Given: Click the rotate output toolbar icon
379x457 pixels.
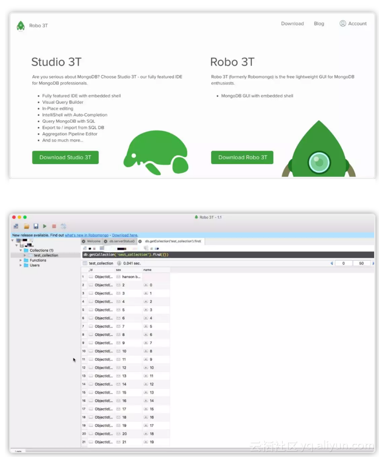Looking at the screenshot, I should click(63, 226).
